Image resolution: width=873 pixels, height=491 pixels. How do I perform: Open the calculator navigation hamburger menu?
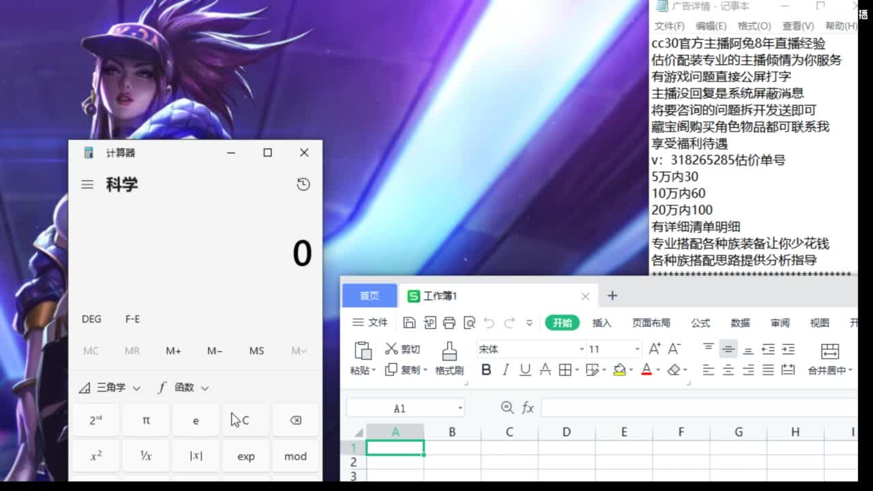coord(87,185)
